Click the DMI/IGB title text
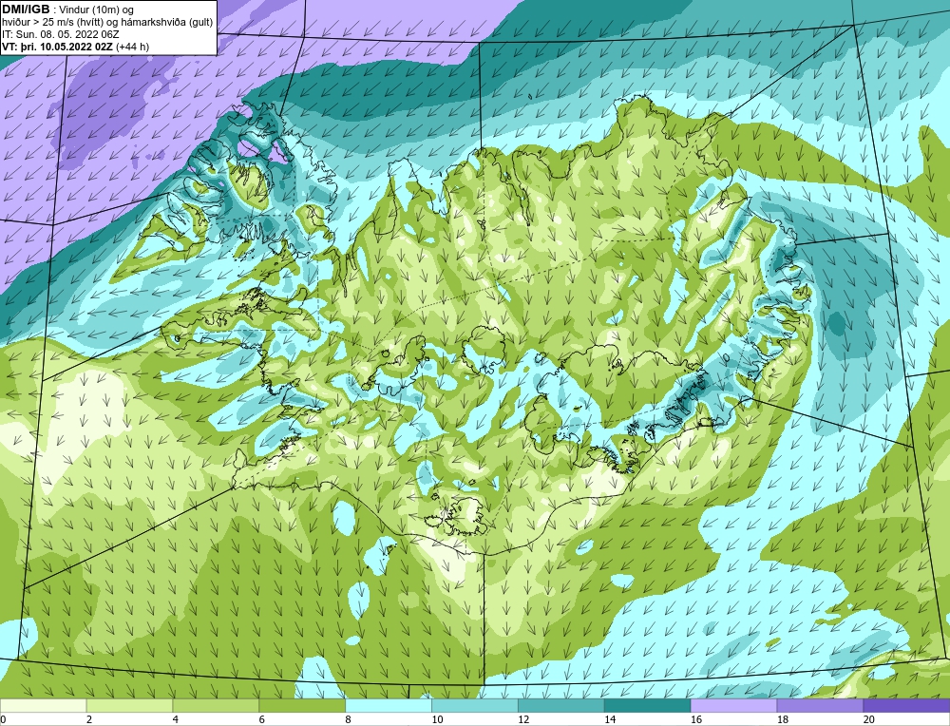 pyautogui.click(x=26, y=10)
